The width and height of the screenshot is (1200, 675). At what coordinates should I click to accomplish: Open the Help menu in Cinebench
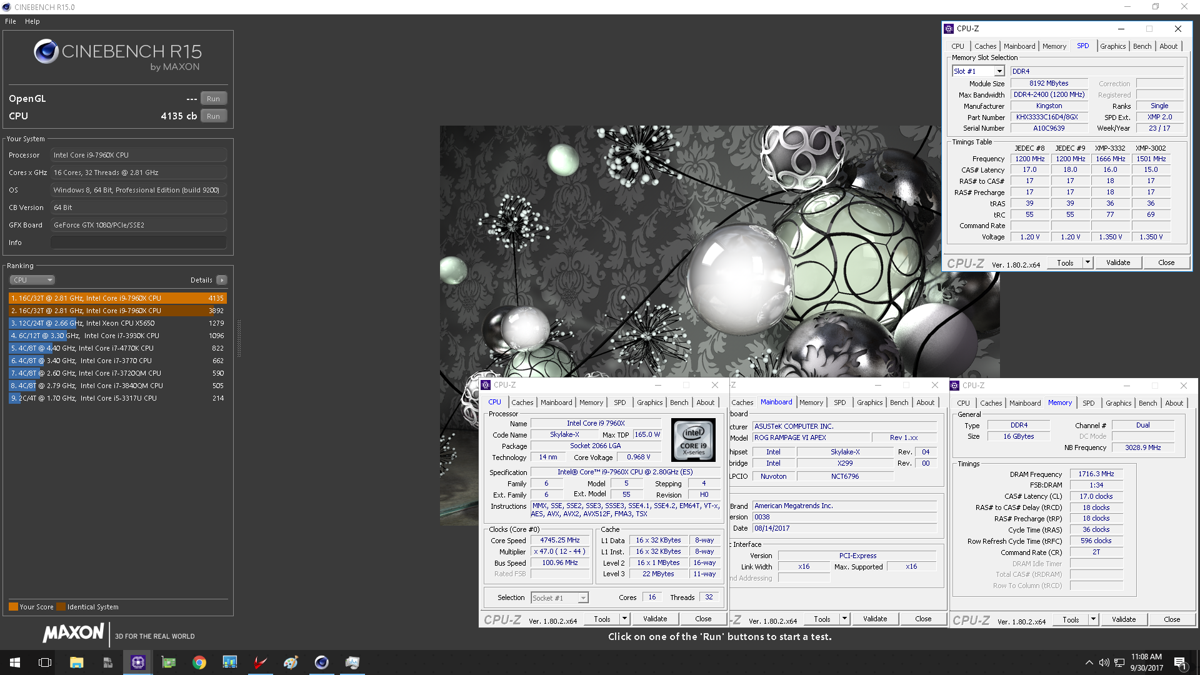(x=32, y=21)
